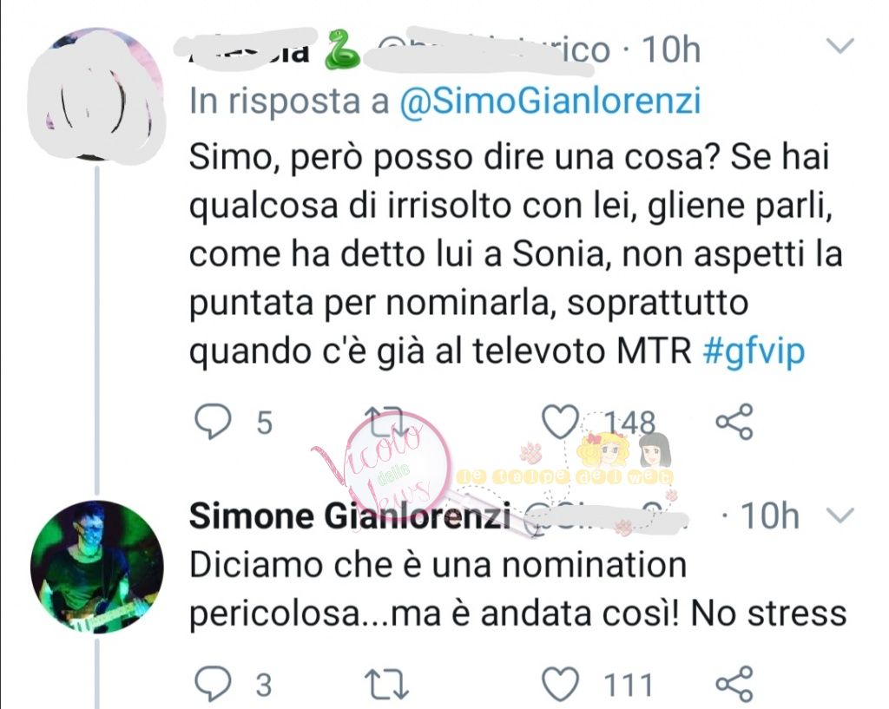The image size is (889, 709).
Task: Open replies on the first tweet
Action: point(214,423)
